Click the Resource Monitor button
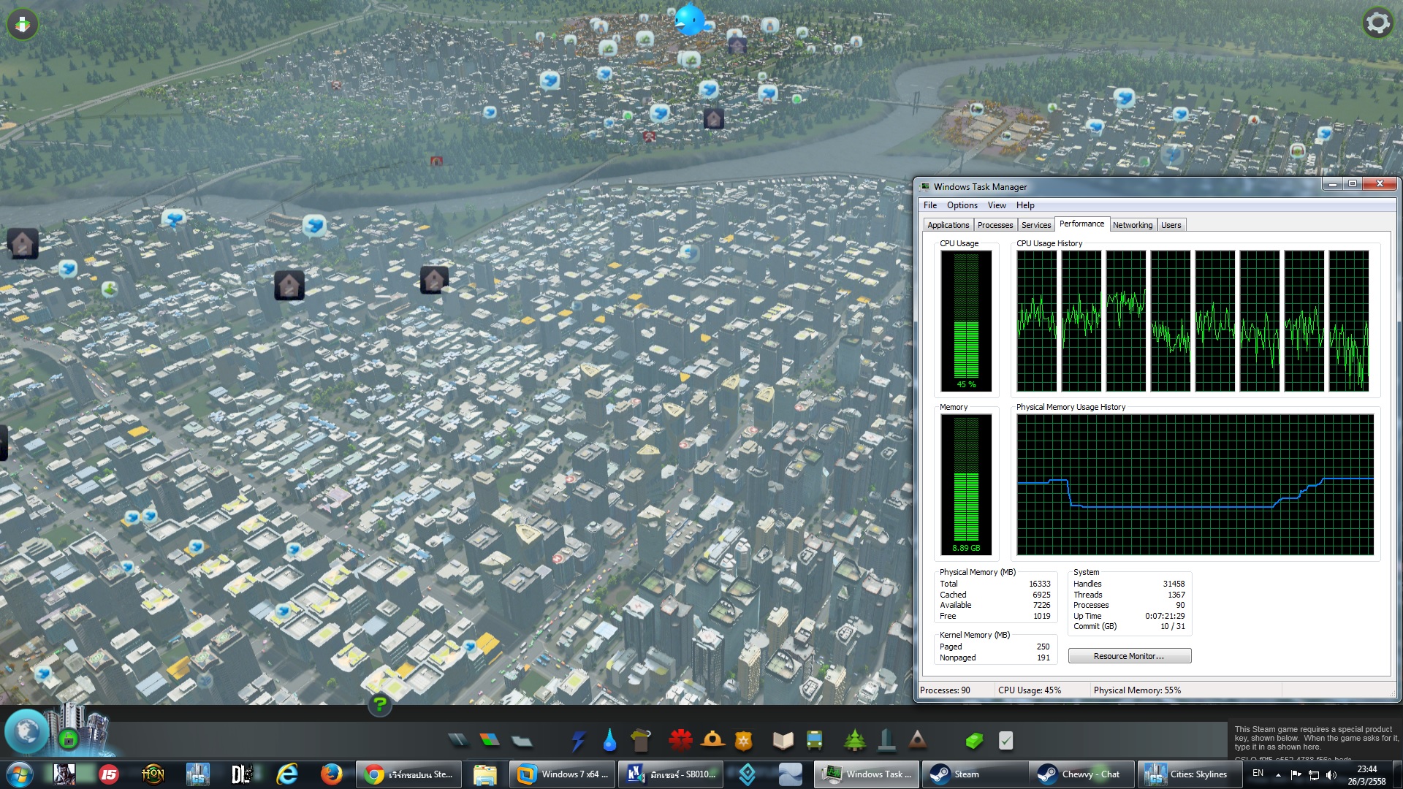 (x=1129, y=656)
